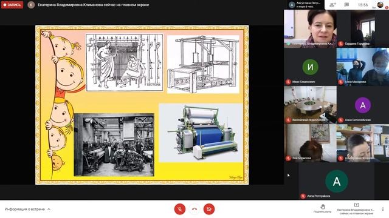Click muted mic icon beside Сардана Горохова
The image size is (389, 218).
pyautogui.click(x=340, y=44)
